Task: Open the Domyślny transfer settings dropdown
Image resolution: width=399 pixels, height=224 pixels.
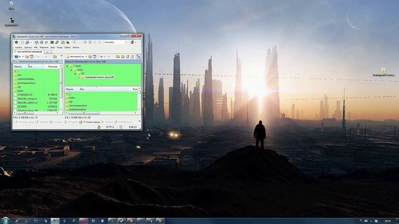Action: 115,42
